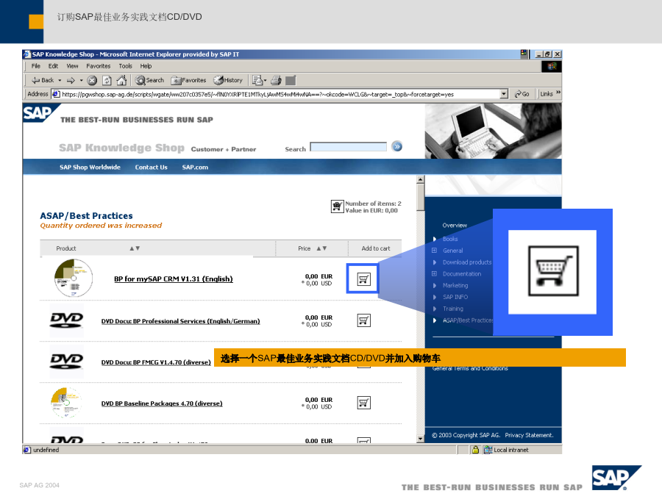Open Training in the sidebar
This screenshot has width=662, height=496.
click(452, 309)
